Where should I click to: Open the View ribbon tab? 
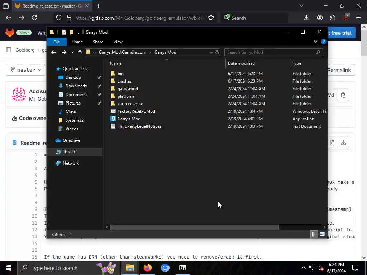click(x=118, y=42)
